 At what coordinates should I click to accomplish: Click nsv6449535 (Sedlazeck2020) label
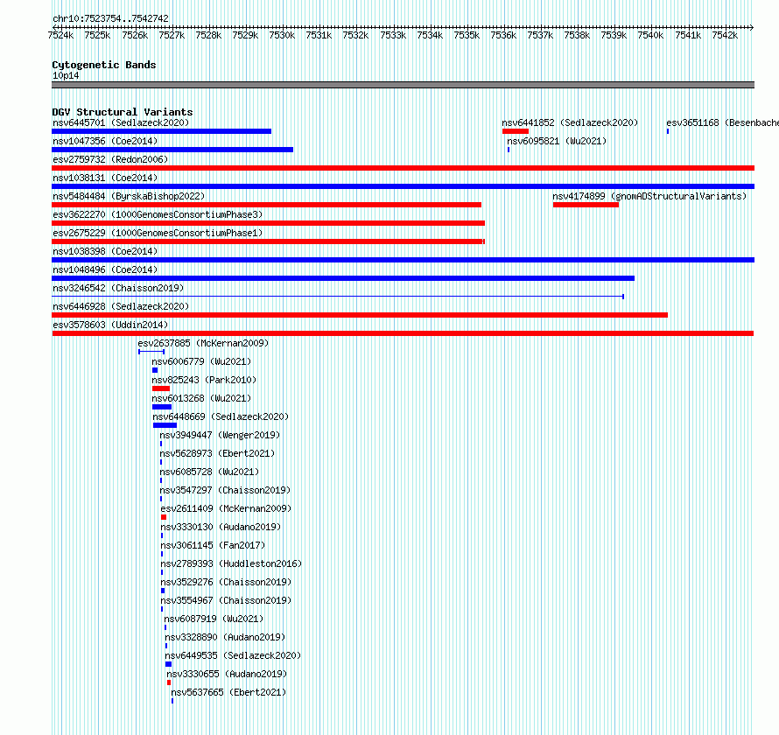pos(233,655)
